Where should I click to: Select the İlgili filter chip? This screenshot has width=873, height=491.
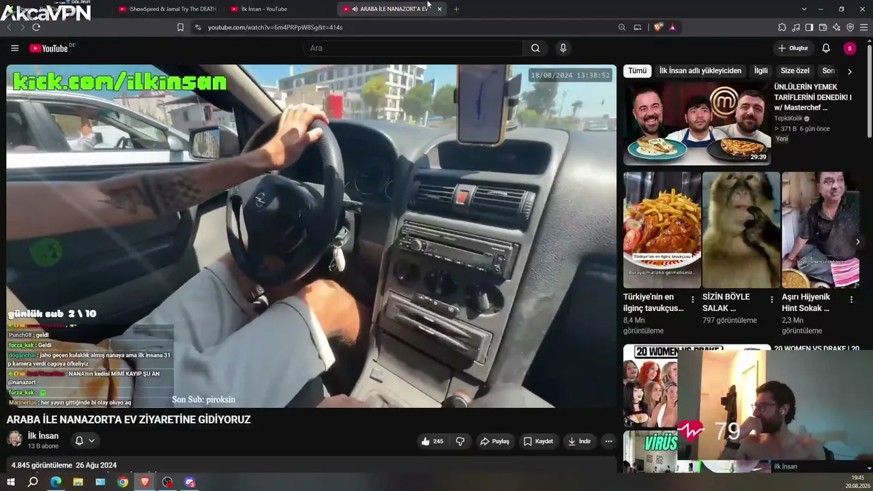coord(760,71)
